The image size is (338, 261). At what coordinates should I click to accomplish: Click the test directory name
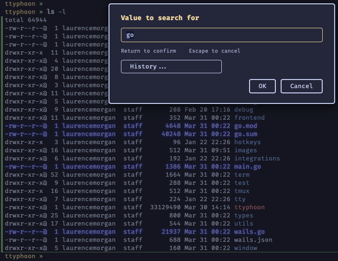coord(242,183)
